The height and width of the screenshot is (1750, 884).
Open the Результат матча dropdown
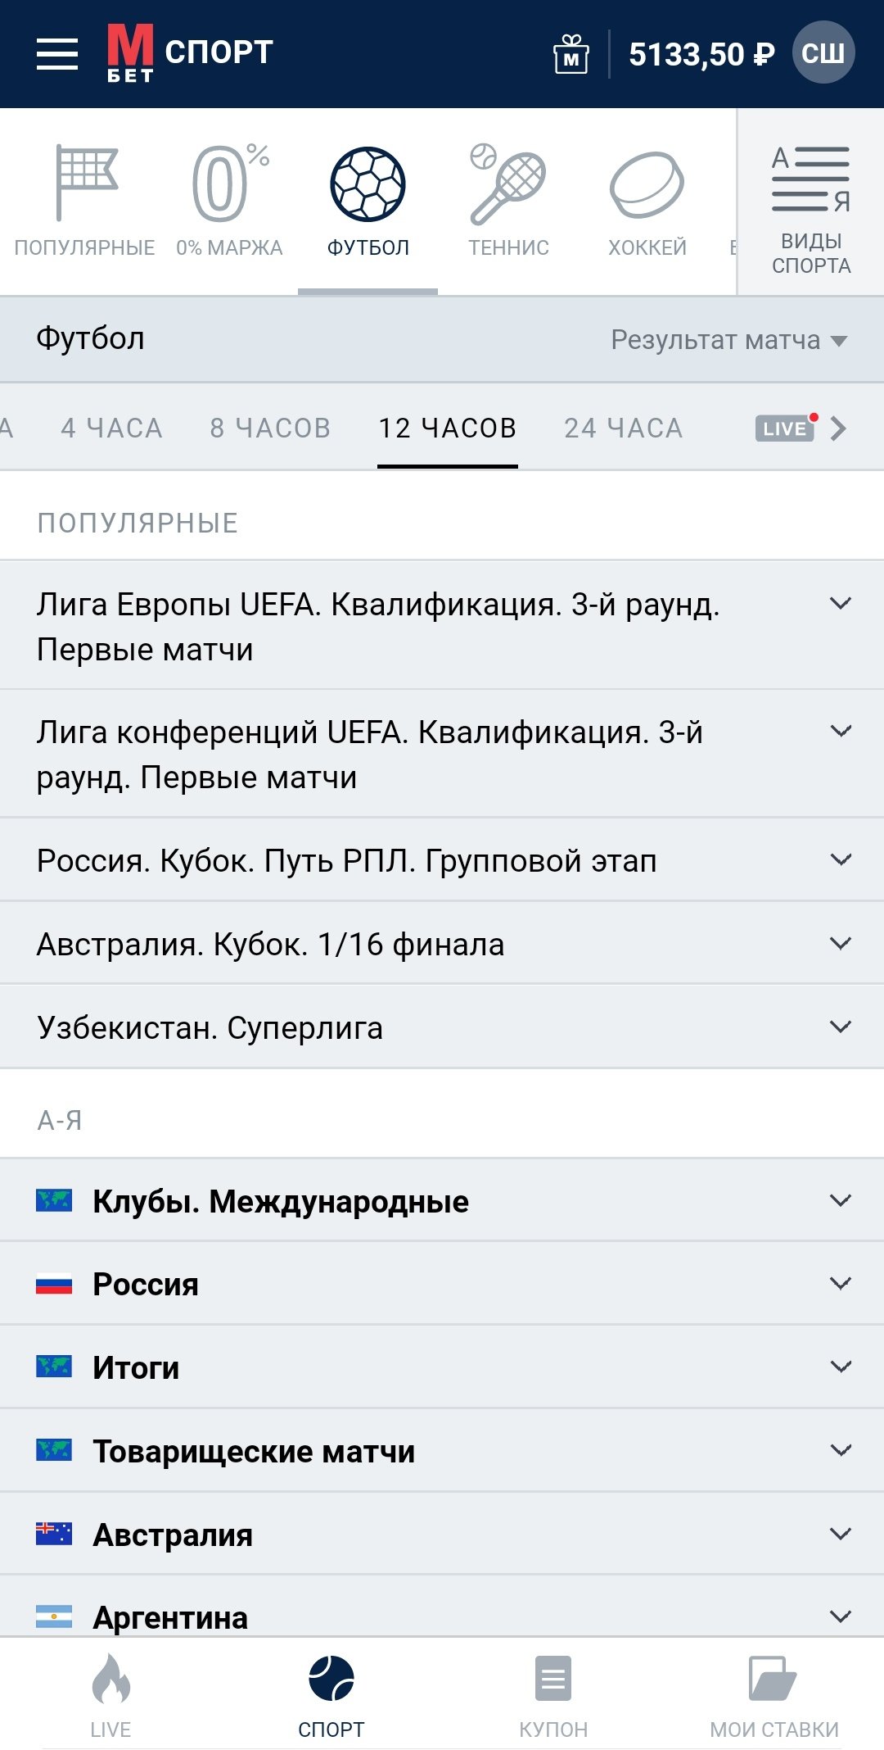pyautogui.click(x=728, y=340)
